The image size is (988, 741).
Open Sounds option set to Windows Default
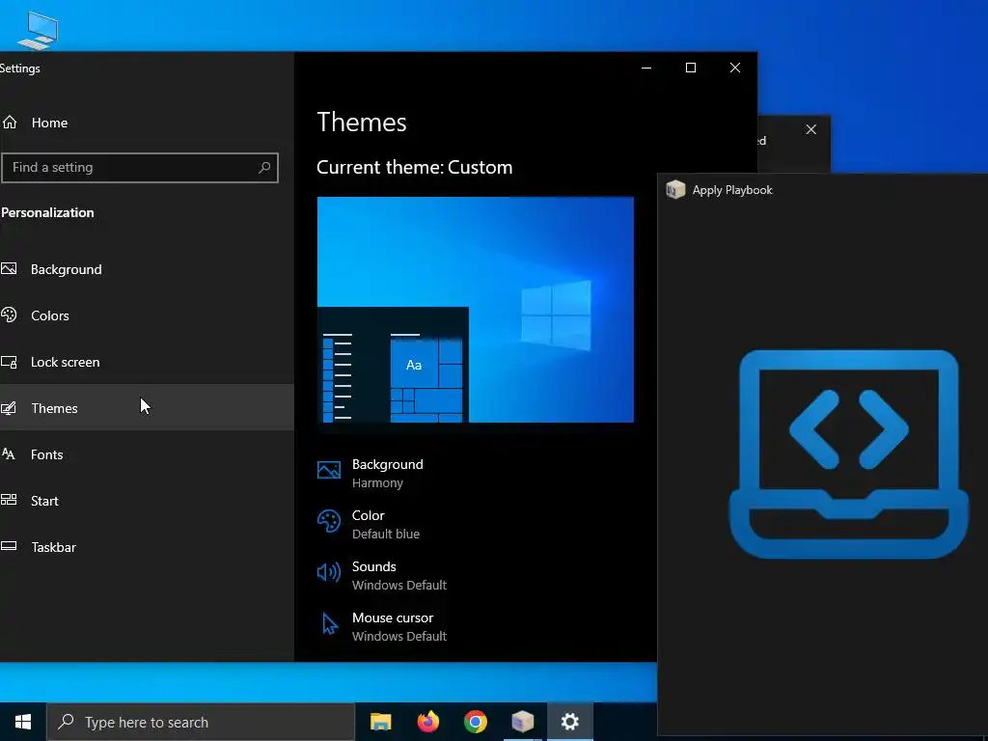398,575
